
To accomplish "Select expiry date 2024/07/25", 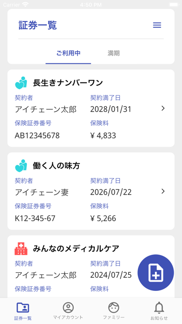I will [111, 275].
